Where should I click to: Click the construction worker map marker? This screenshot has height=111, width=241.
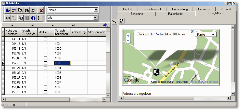pyautogui.click(x=156, y=72)
